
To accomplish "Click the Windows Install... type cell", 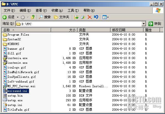I will coord(94,86).
